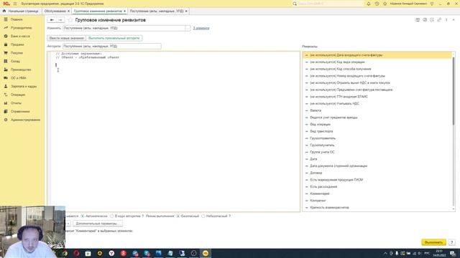The image size is (460, 258).
Task: Open the Отчеты section
Action: (16, 103)
